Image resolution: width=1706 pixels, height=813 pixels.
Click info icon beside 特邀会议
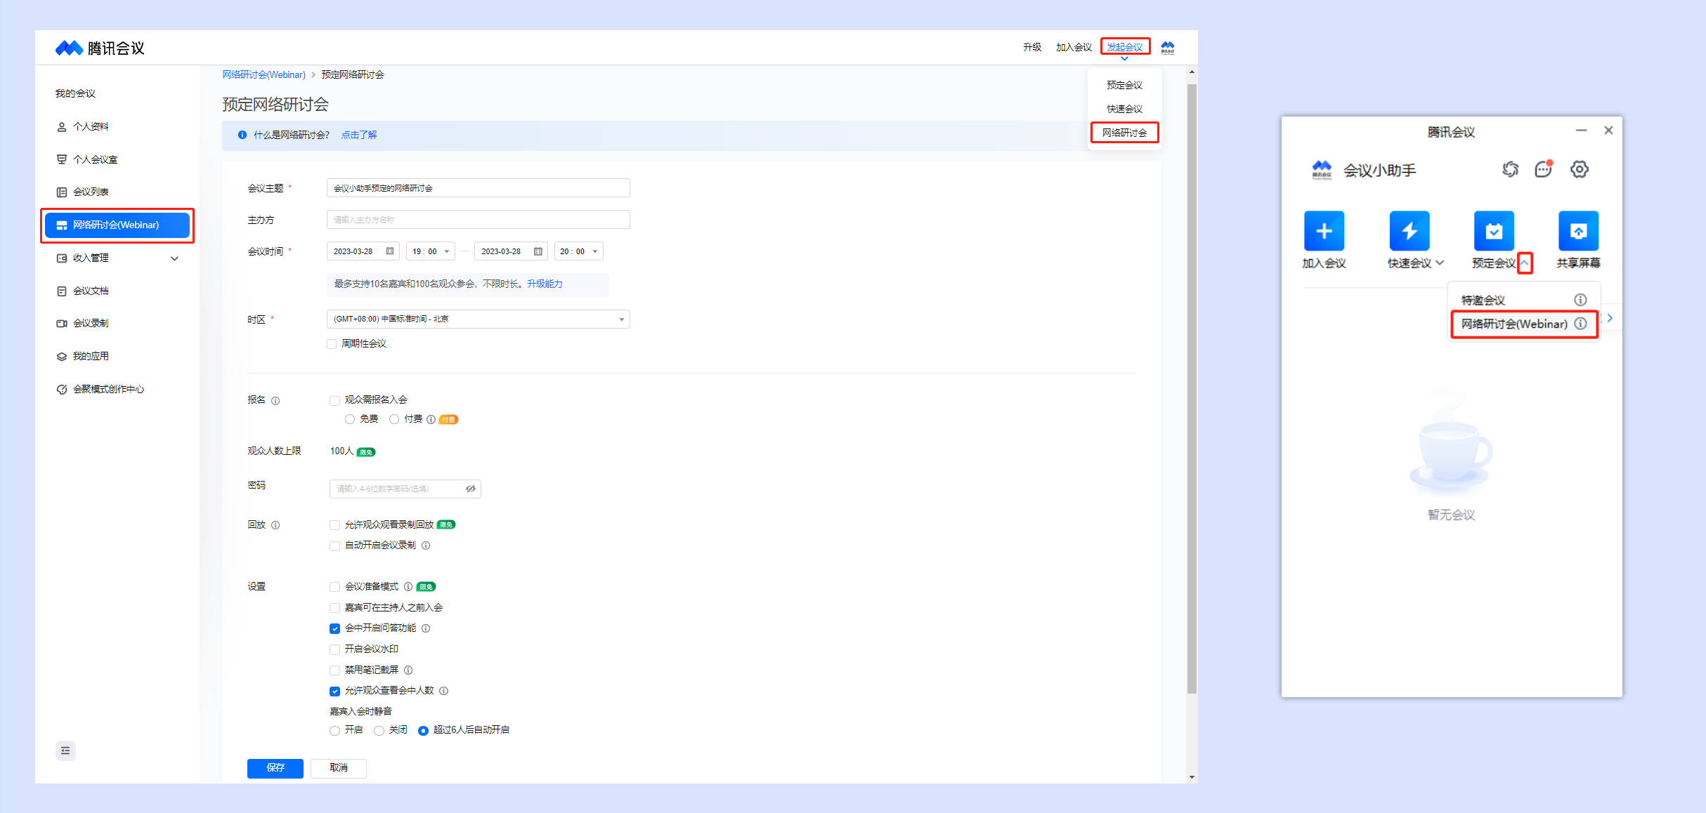1580,300
